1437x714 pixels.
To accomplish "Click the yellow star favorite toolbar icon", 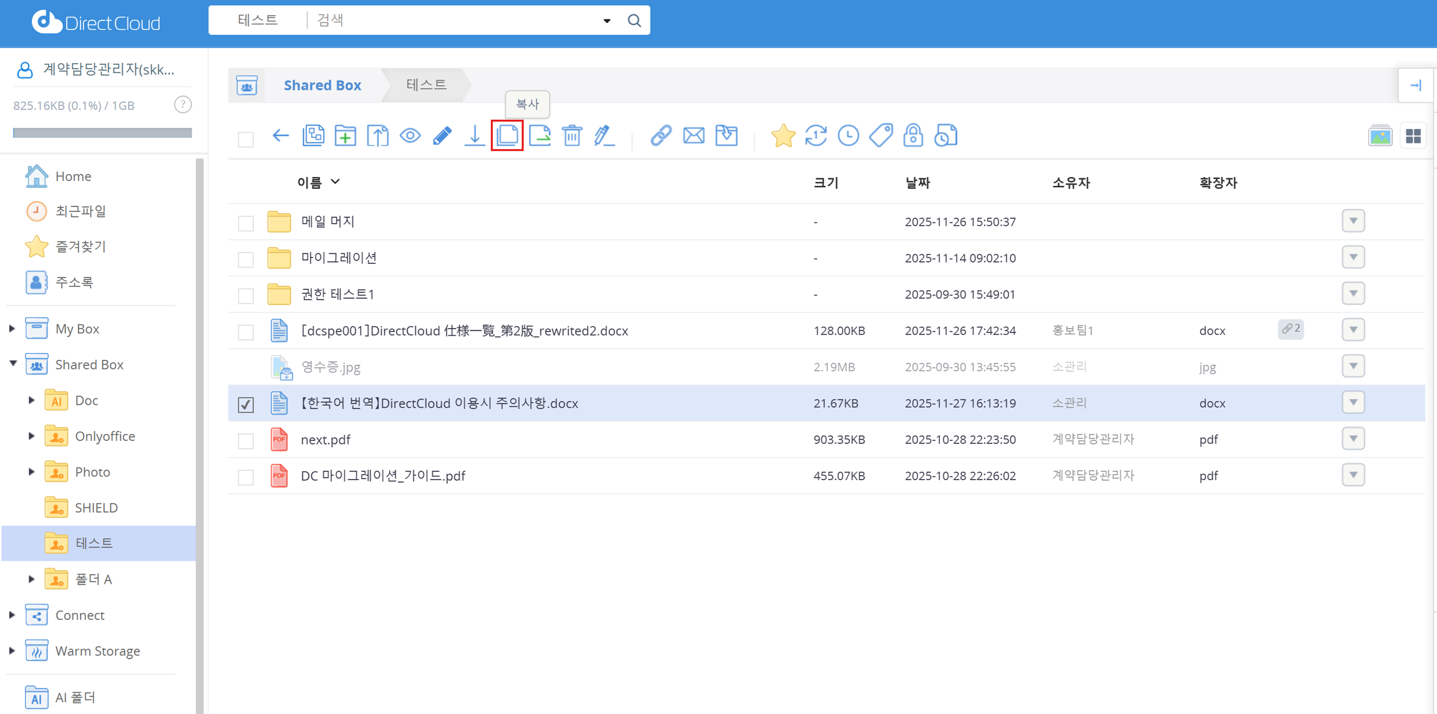I will 783,135.
